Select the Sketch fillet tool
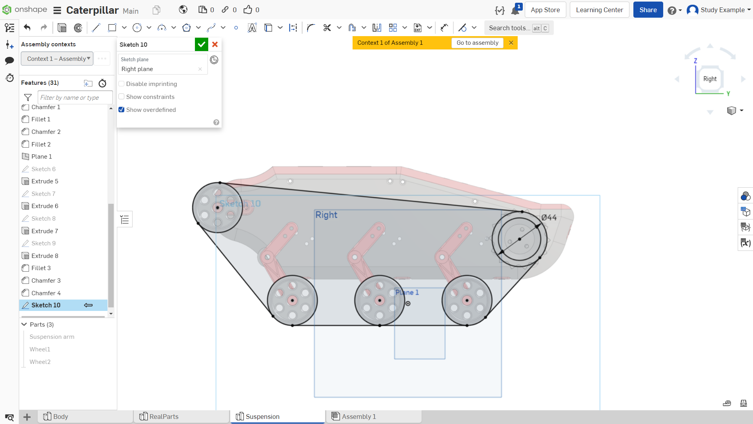Screen dimensions: 753x424 point(311,28)
